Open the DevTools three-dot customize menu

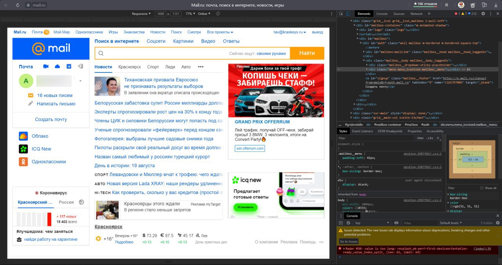[x=490, y=14]
